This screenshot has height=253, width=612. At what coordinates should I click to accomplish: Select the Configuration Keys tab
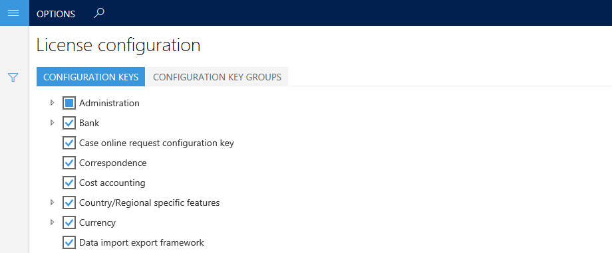91,77
